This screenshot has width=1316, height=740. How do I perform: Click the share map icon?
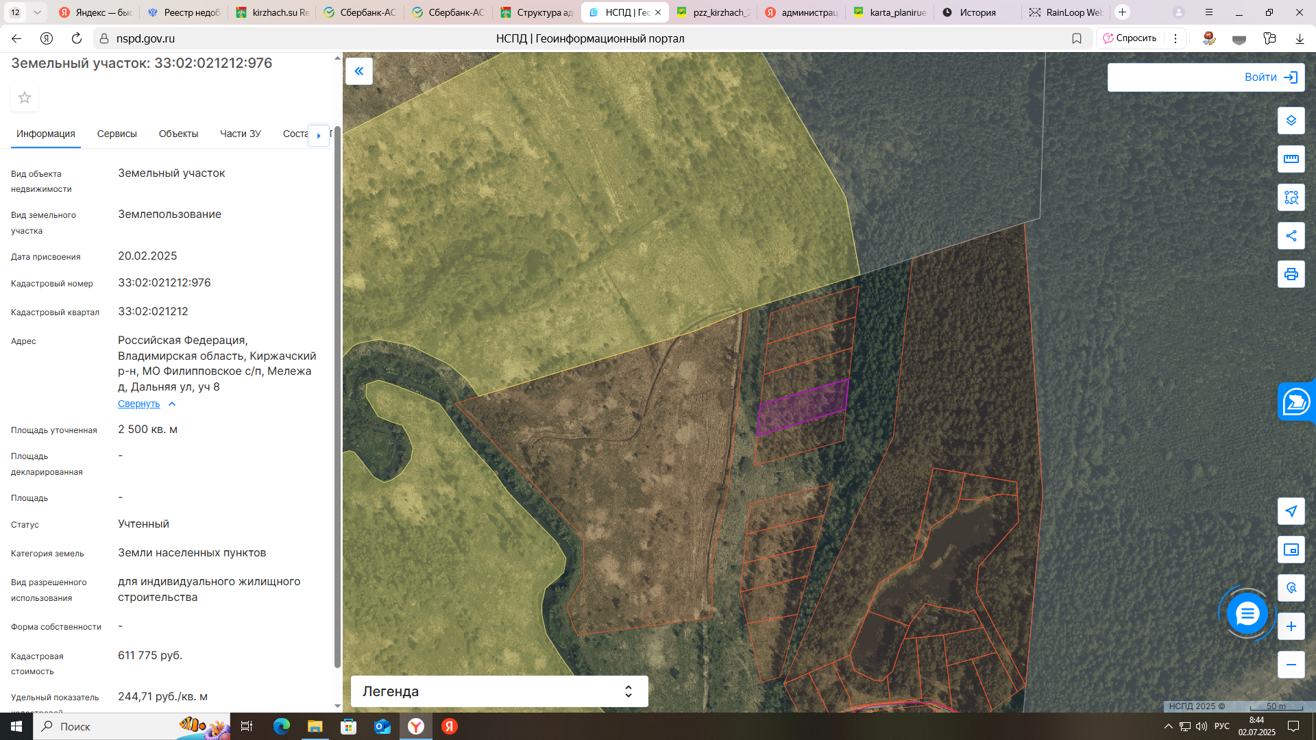point(1291,236)
